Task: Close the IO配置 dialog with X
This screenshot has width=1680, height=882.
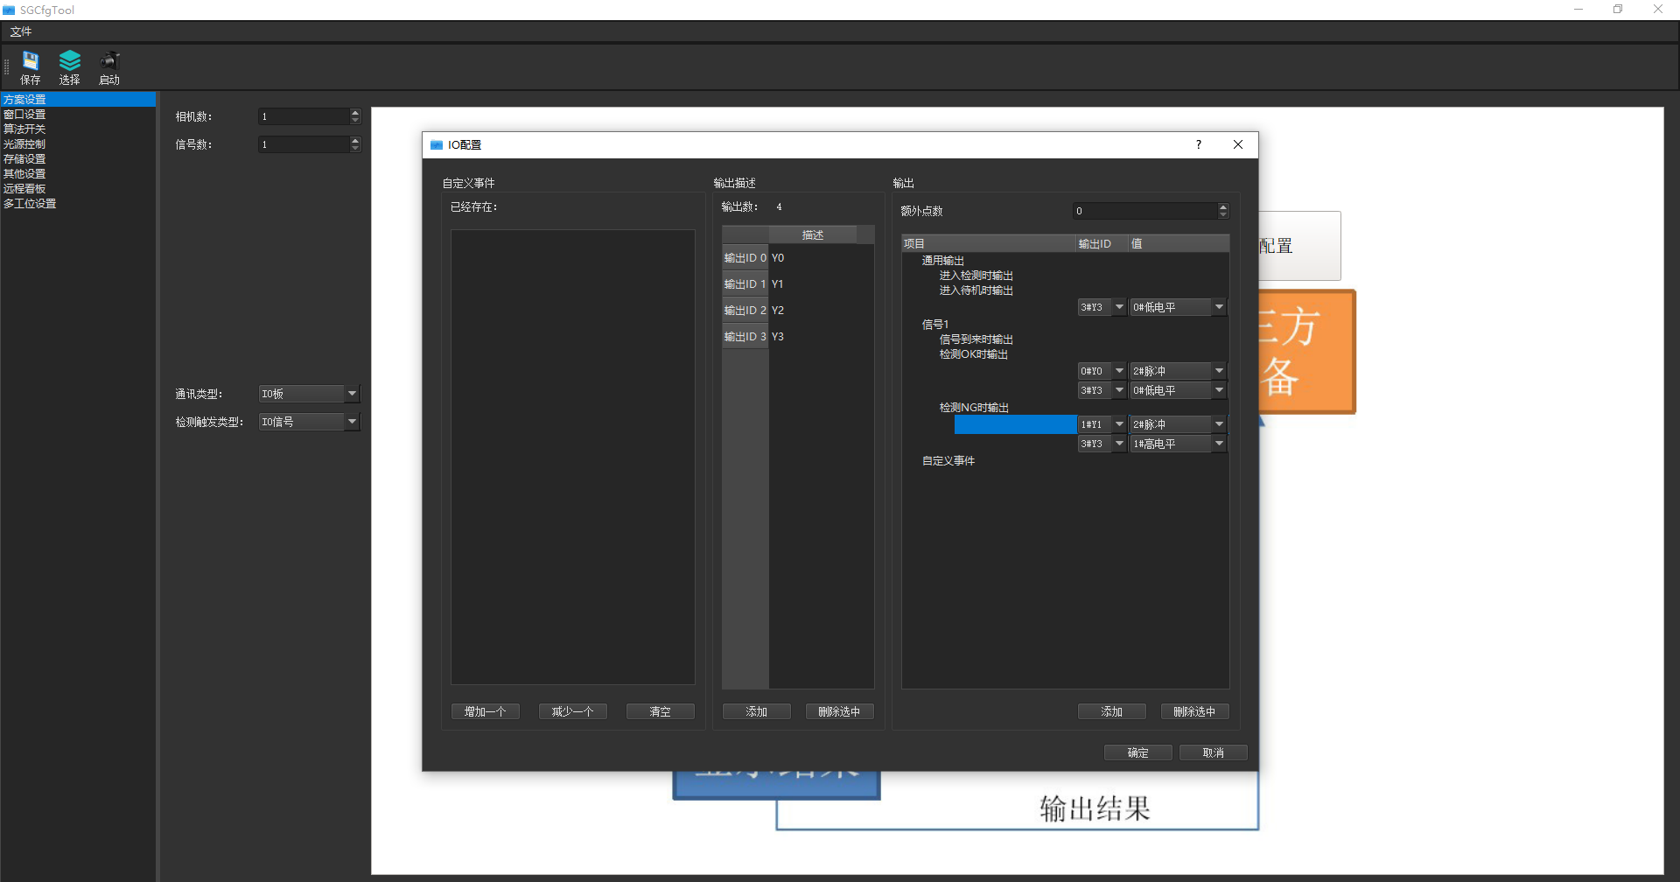Action: (x=1238, y=145)
